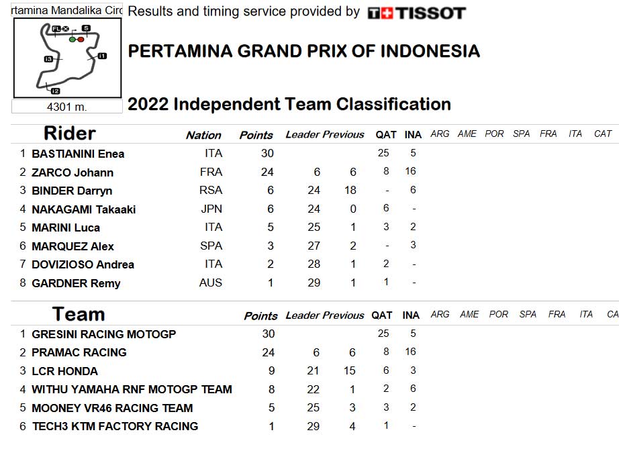Click the I1 sector marker on map
The height and width of the screenshot is (455, 619).
click(x=102, y=56)
